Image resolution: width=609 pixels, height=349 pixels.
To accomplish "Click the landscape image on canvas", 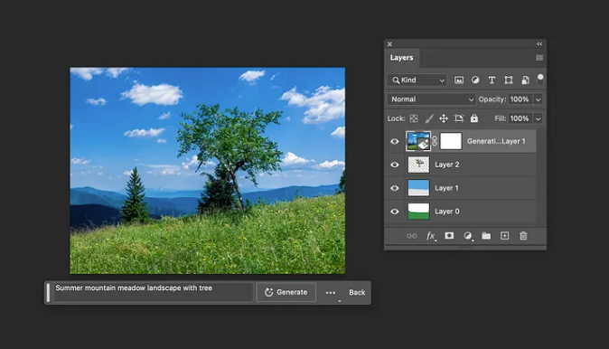I will pos(208,171).
